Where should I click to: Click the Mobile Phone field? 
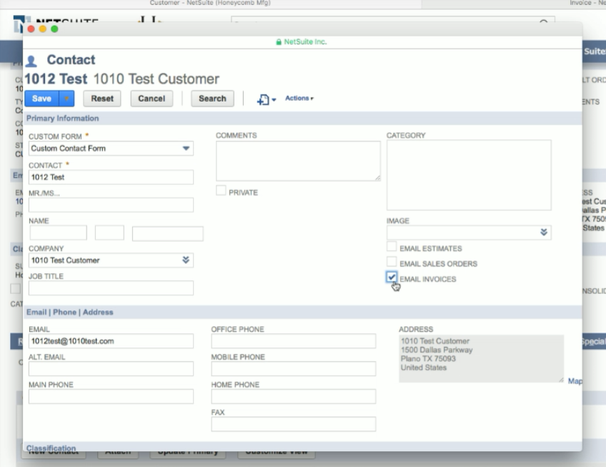coord(293,369)
